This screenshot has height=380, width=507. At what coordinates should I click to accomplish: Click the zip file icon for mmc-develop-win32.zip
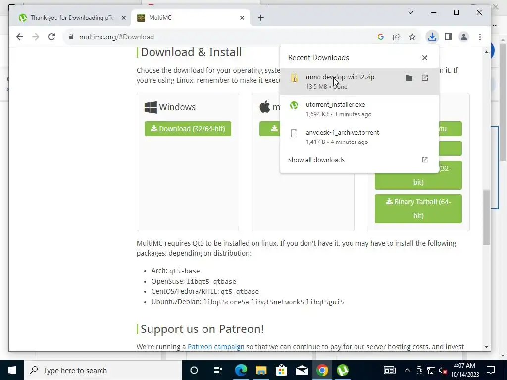click(x=294, y=78)
